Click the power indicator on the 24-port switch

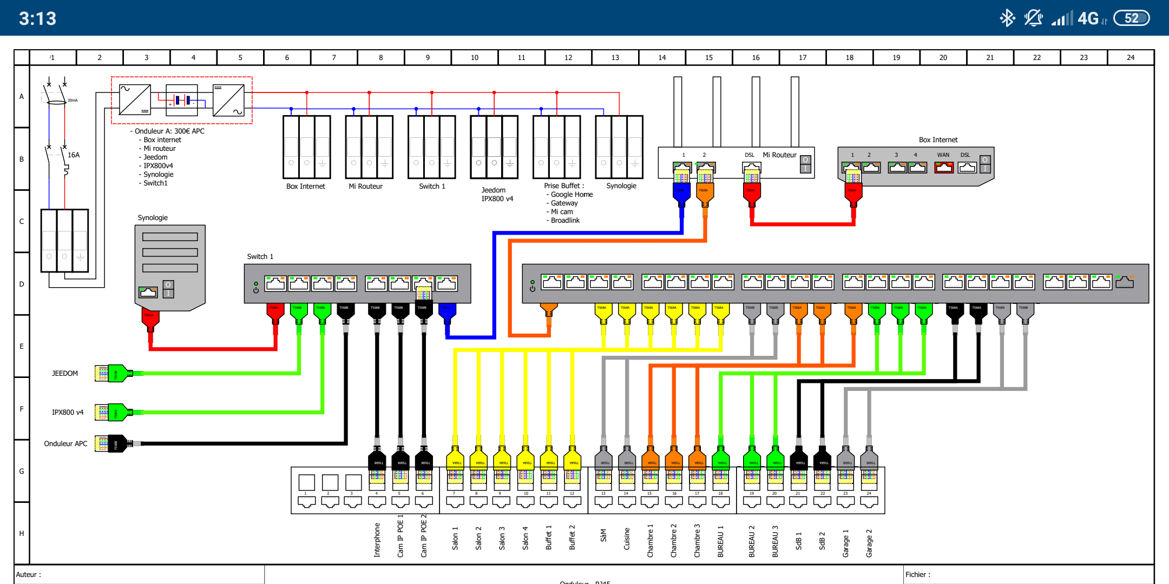[x=533, y=286]
